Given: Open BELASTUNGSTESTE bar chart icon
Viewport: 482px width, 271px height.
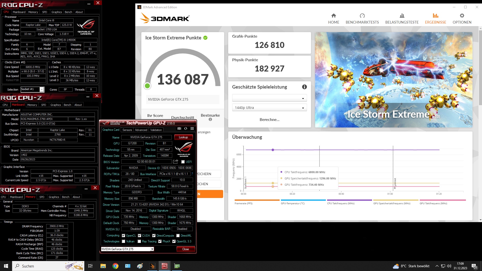Looking at the screenshot, I should pos(402,16).
